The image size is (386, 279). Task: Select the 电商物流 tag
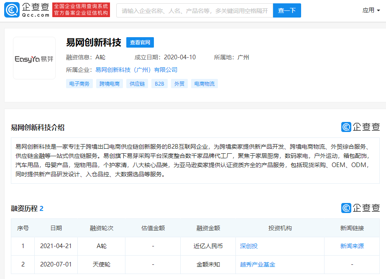(205, 84)
